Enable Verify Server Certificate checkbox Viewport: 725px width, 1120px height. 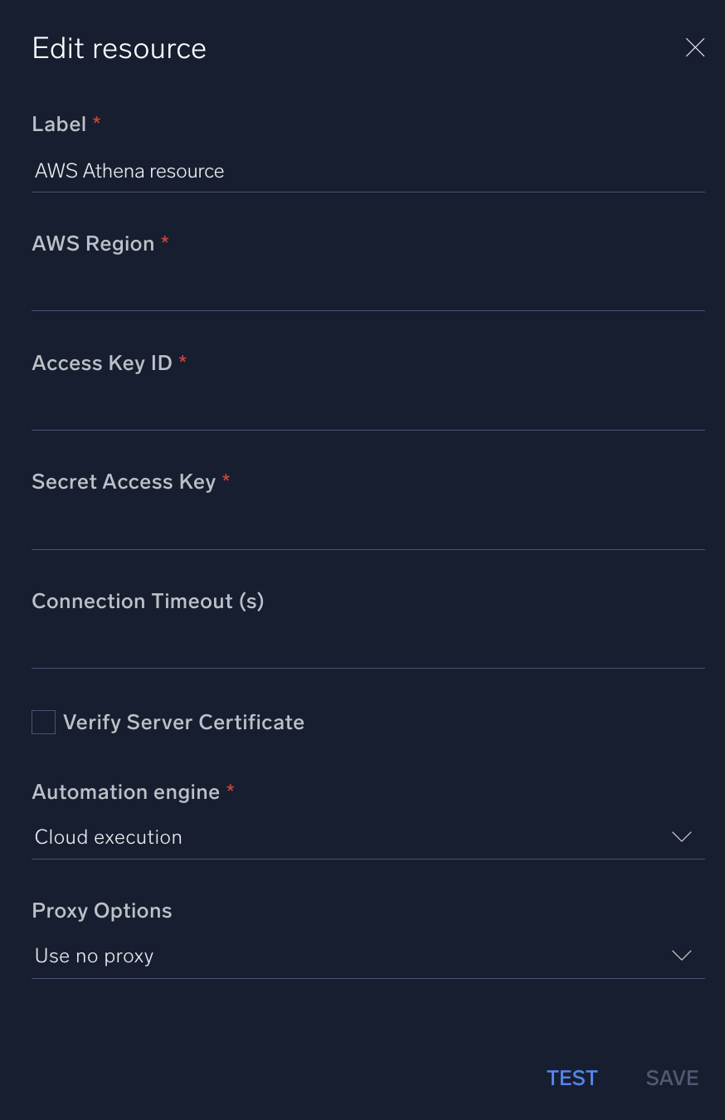43,722
